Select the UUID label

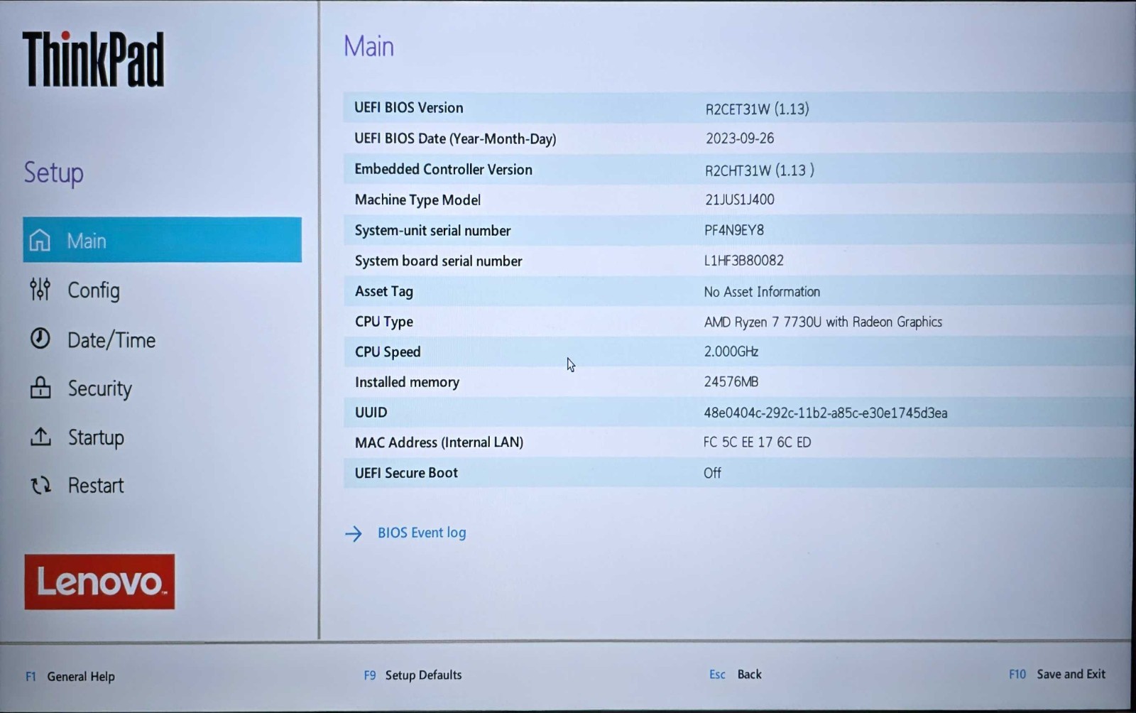371,412
